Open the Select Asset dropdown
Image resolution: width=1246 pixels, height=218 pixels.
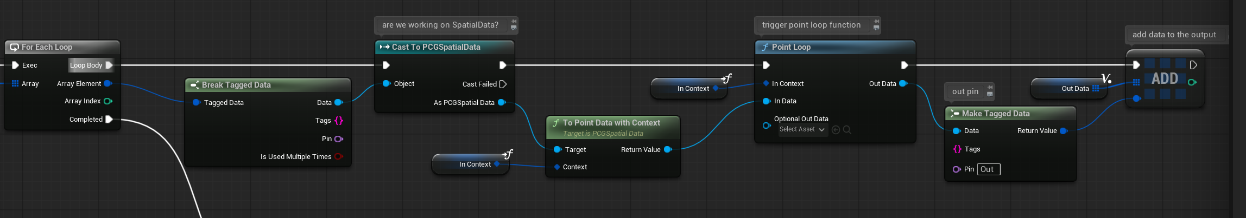click(802, 130)
